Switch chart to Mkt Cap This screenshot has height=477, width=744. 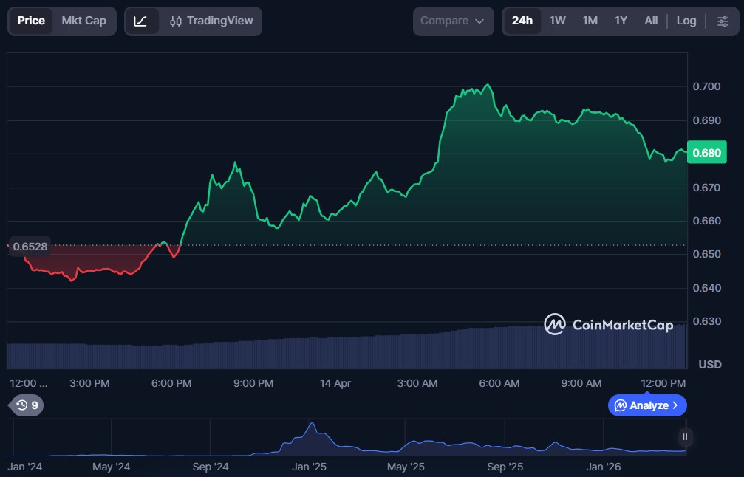83,21
